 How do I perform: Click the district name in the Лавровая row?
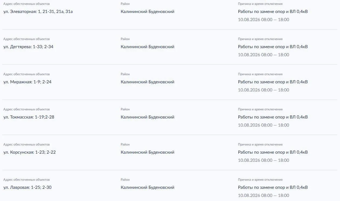click(148, 187)
